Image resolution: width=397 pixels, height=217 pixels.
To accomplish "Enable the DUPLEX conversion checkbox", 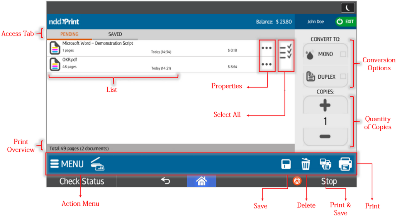I will tap(343, 77).
